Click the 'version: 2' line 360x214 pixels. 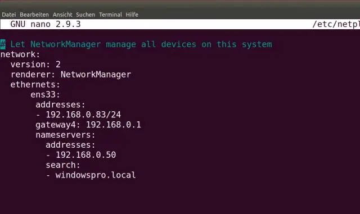point(35,65)
